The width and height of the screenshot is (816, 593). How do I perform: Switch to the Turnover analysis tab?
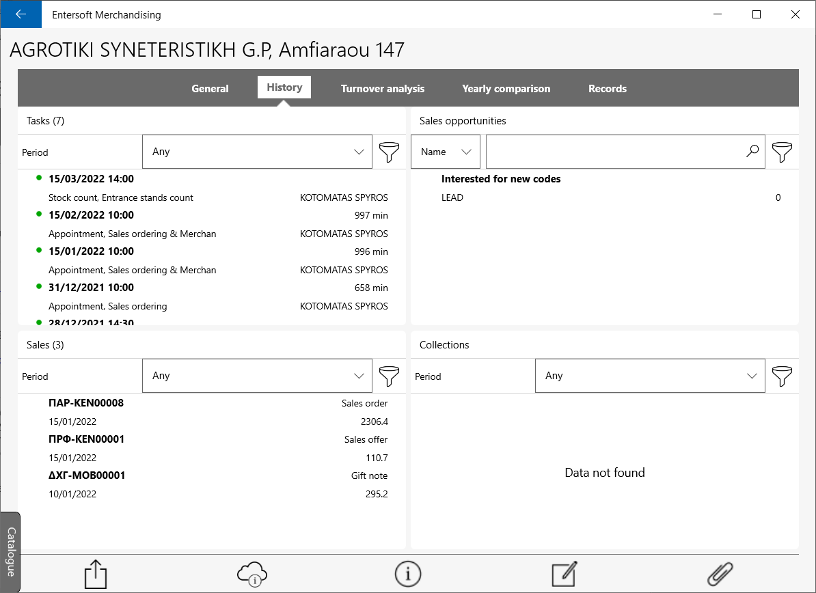(x=383, y=88)
